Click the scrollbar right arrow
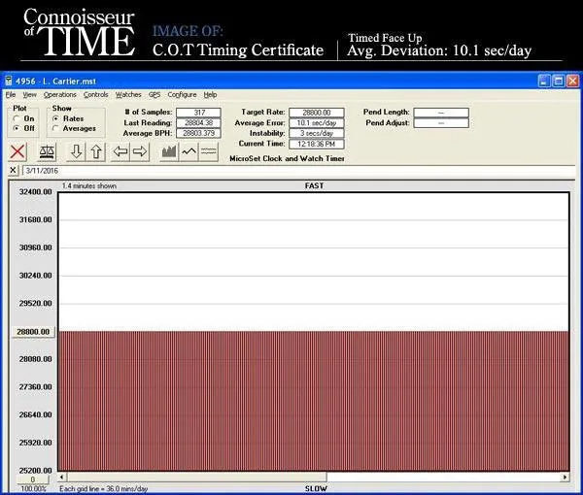Viewport: 583px width, 495px height. point(566,477)
